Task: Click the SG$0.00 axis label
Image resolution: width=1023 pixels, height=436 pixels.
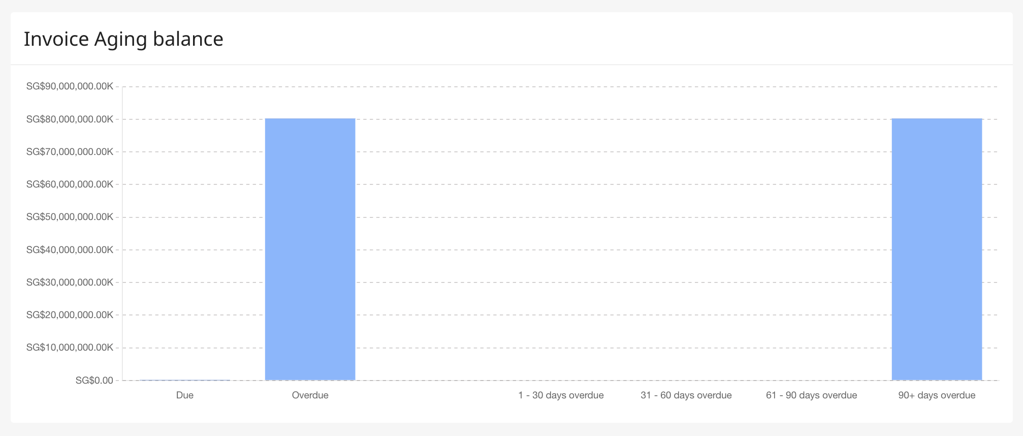Action: pyautogui.click(x=94, y=381)
